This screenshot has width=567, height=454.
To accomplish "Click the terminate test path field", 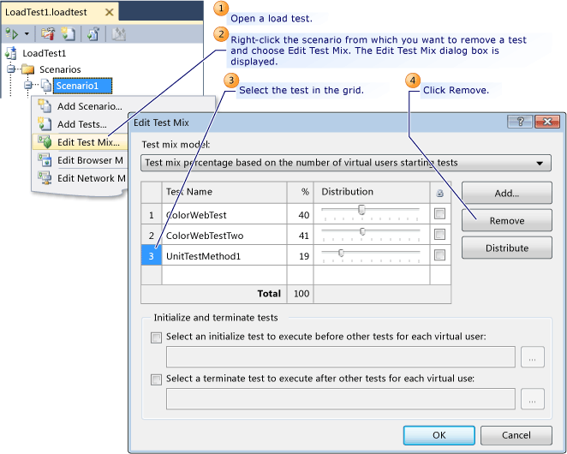I will click(x=341, y=399).
